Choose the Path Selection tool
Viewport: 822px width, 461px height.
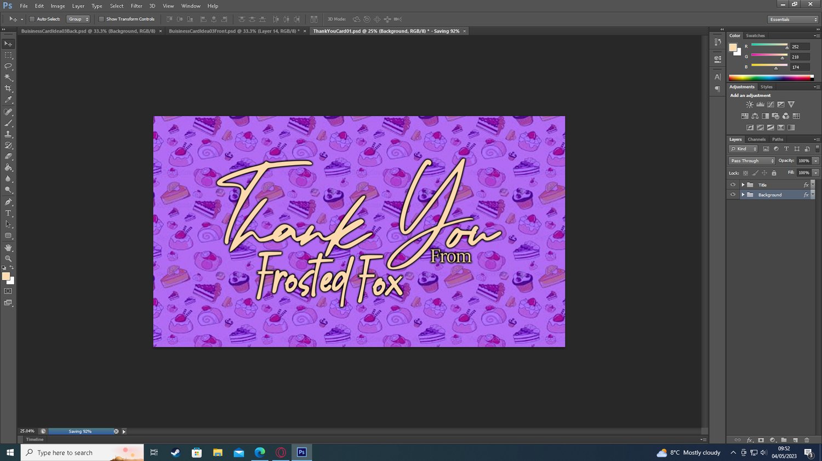point(8,225)
